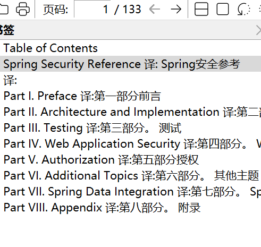
Task: Open Table of Contents bookmark
Action: (50, 48)
